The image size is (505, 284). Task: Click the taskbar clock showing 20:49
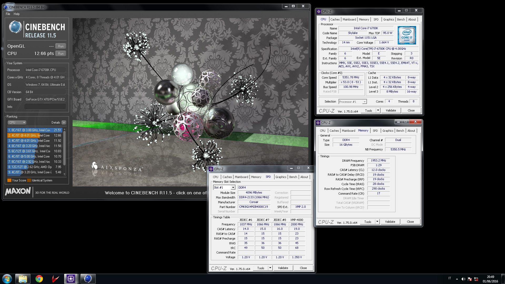click(x=490, y=279)
